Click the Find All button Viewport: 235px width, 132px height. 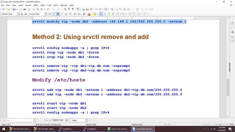(x=47, y=120)
